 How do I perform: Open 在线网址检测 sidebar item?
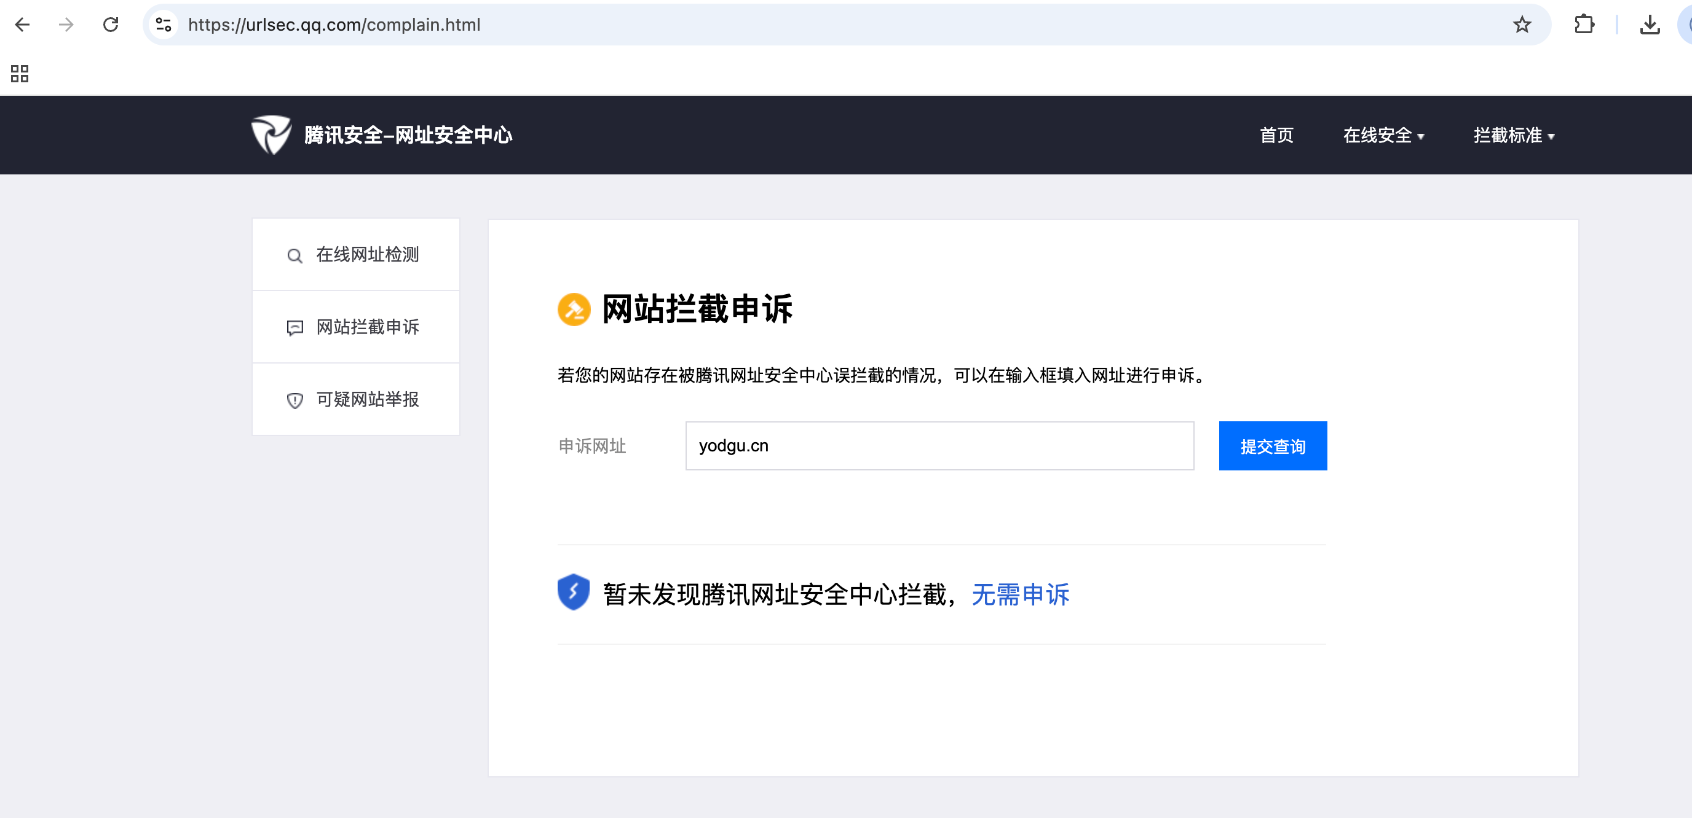coord(355,254)
